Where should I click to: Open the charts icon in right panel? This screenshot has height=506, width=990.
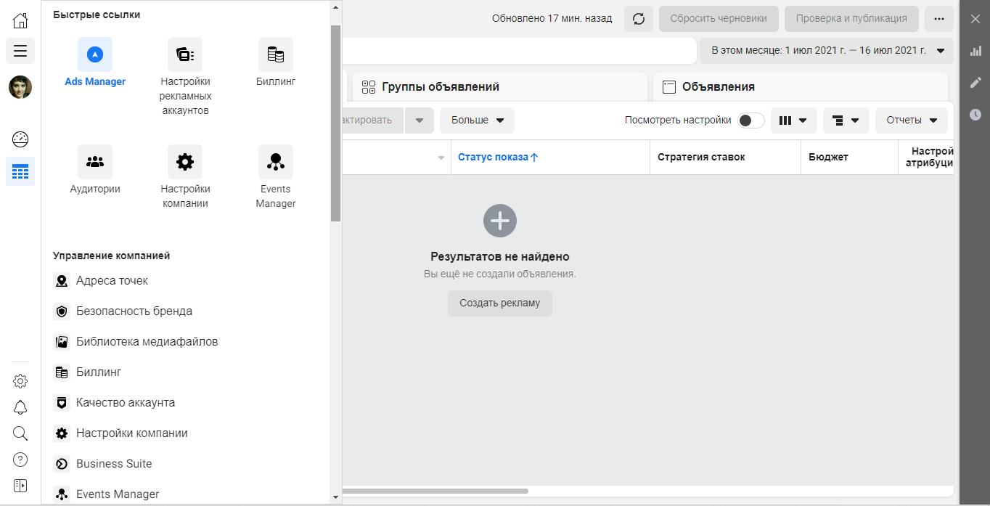click(975, 51)
